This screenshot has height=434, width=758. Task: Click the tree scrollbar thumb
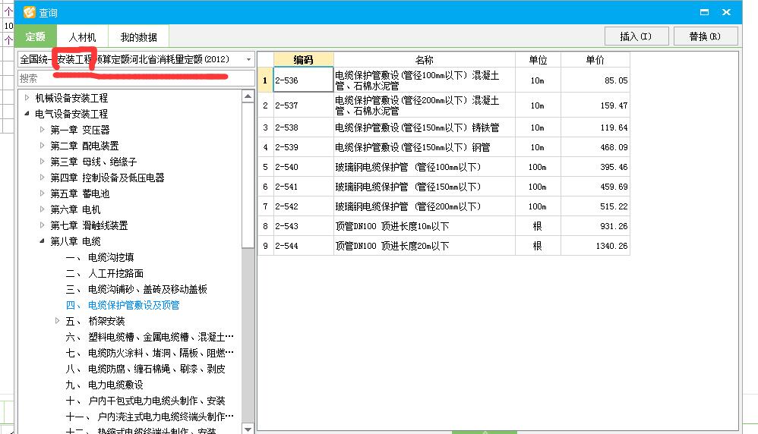[x=248, y=175]
